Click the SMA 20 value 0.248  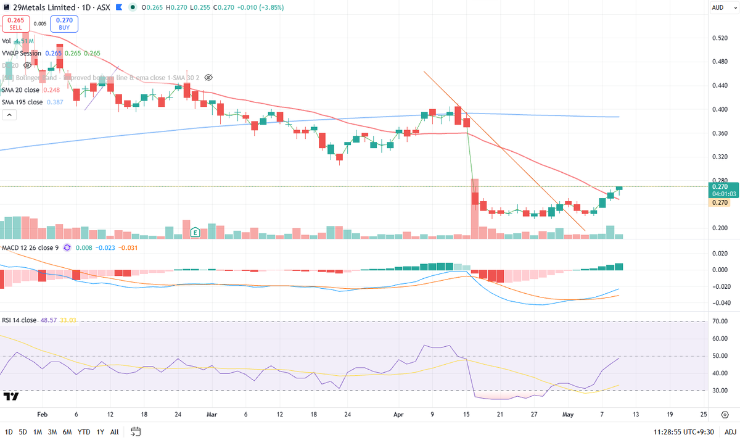(x=52, y=90)
